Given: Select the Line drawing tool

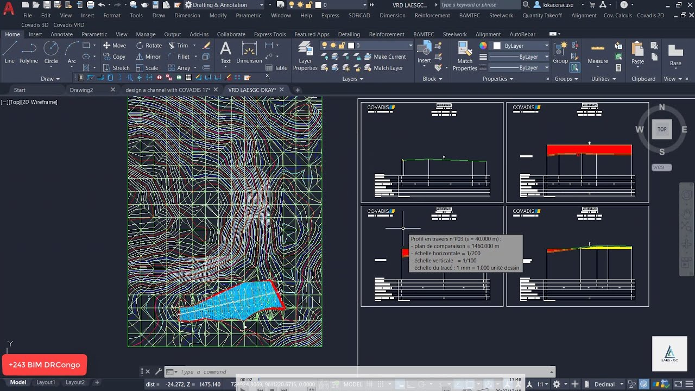Looking at the screenshot, I should coord(9,52).
